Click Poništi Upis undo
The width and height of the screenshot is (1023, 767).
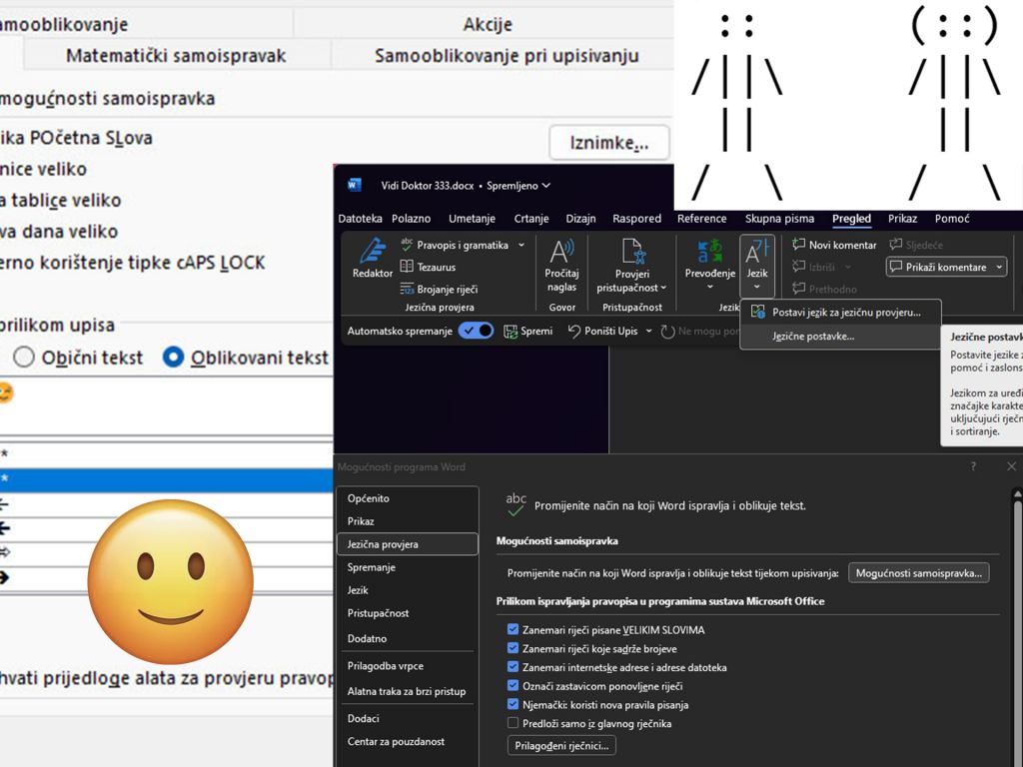tap(602, 332)
